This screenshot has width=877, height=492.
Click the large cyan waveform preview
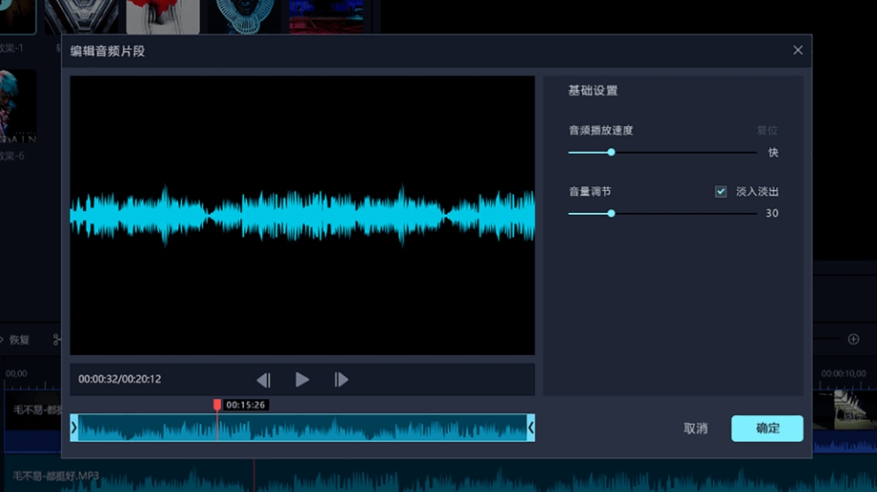pyautogui.click(x=302, y=216)
